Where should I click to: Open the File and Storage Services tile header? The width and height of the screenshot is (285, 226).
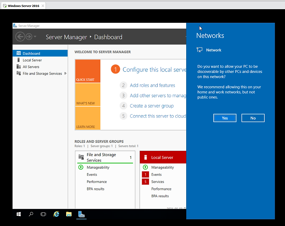(105, 157)
